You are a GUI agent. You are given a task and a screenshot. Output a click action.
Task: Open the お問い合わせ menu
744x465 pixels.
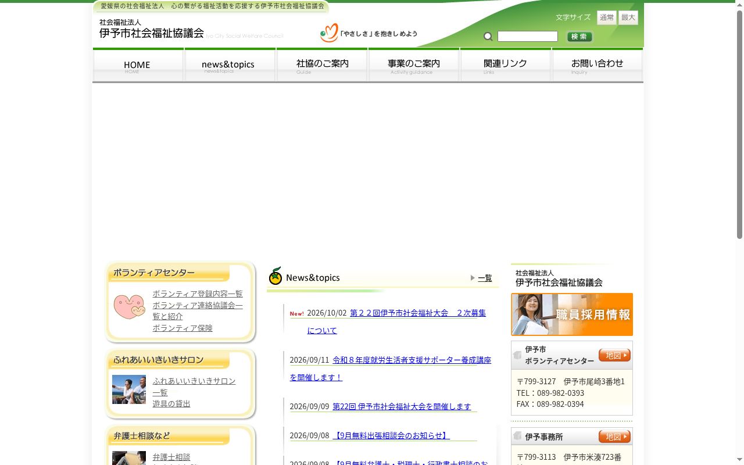pyautogui.click(x=598, y=65)
